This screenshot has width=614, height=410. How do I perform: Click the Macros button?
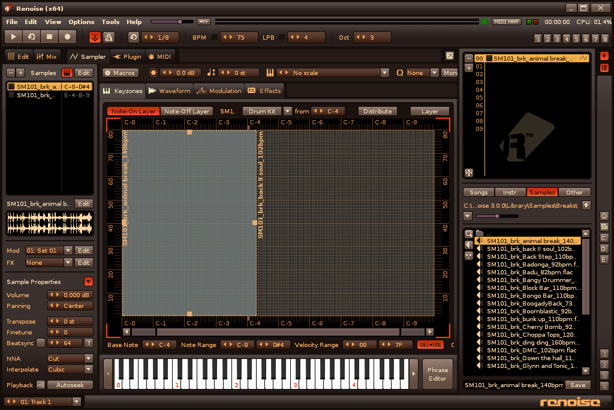(121, 73)
